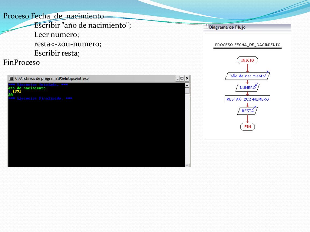
Task: Click the Diagrama de Flujo window icon
Action: [206, 27]
